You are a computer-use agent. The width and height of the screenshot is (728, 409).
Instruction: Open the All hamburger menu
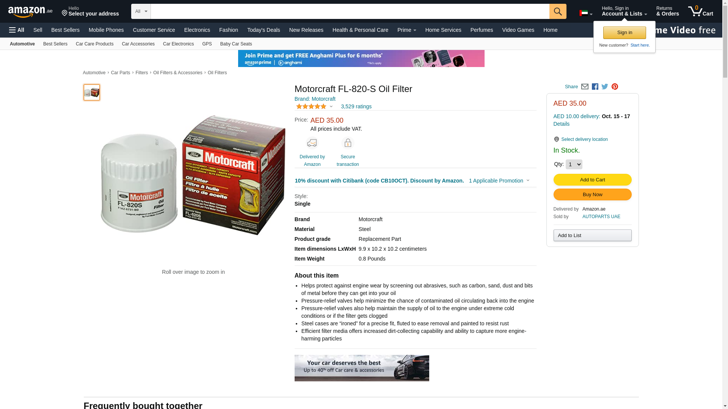(17, 30)
